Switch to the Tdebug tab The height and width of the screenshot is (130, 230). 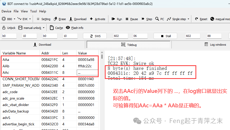point(129,45)
